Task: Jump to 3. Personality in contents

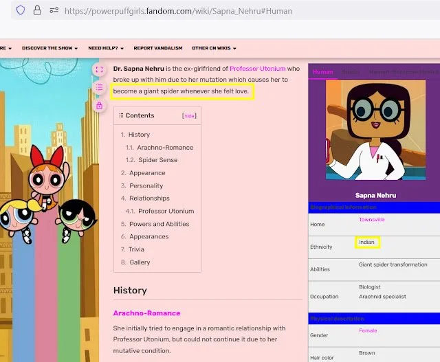Action: point(142,186)
